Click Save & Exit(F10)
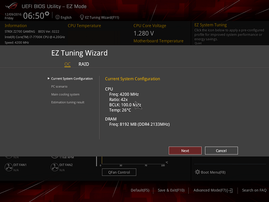Viewport: 269px width, 202px height. (171, 190)
